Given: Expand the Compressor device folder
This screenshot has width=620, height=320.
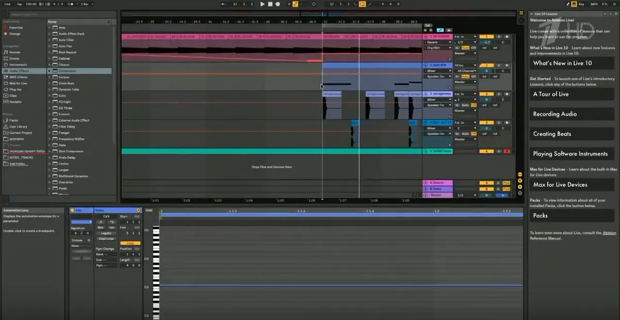Looking at the screenshot, I should (50, 71).
